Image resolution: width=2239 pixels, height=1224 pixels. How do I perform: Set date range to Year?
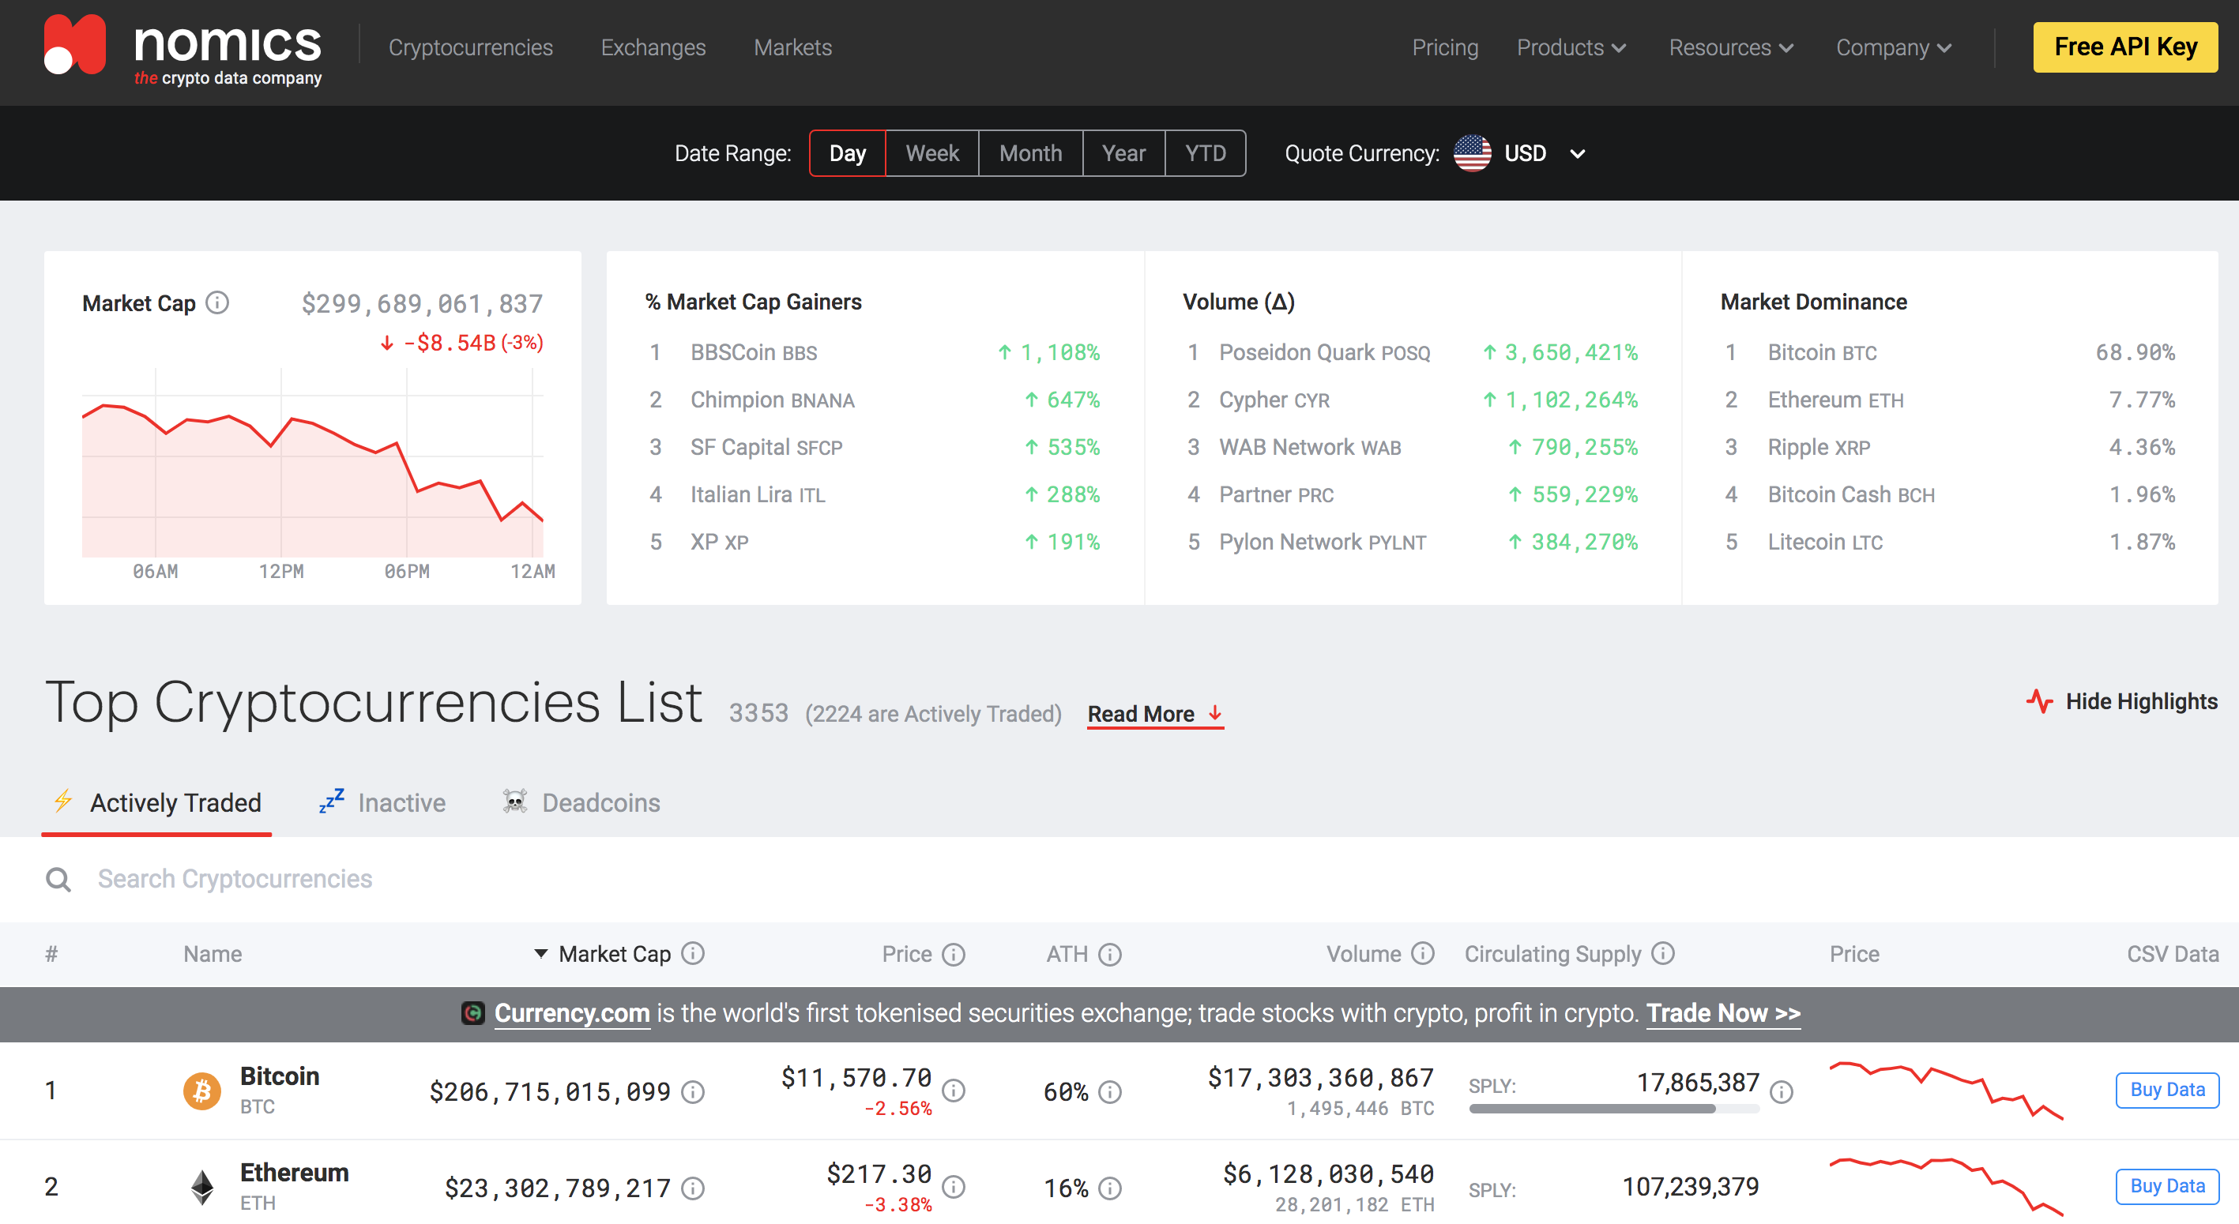point(1123,154)
